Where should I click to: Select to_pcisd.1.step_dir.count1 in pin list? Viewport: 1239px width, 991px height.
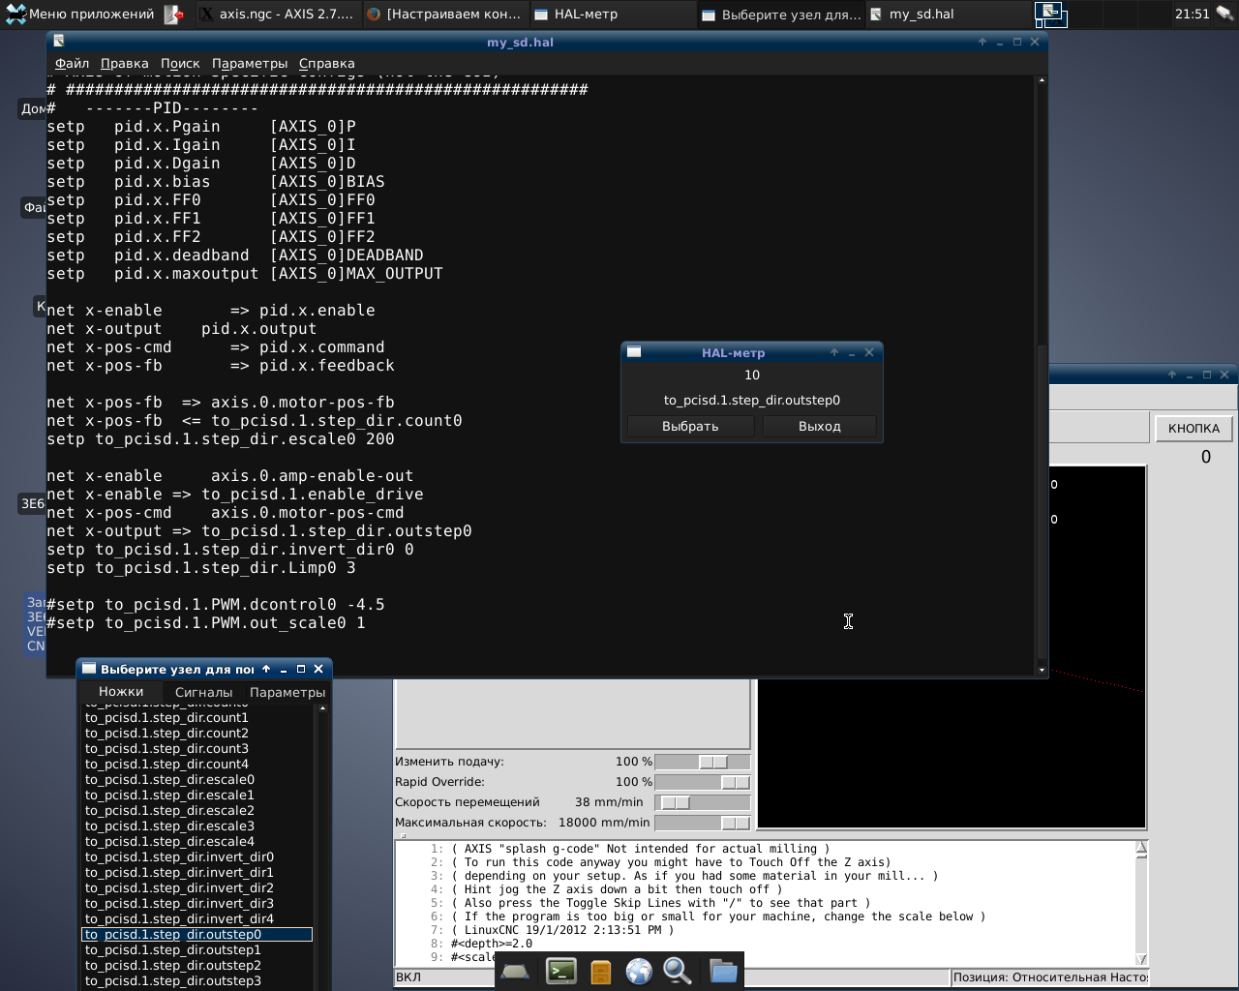[197, 717]
